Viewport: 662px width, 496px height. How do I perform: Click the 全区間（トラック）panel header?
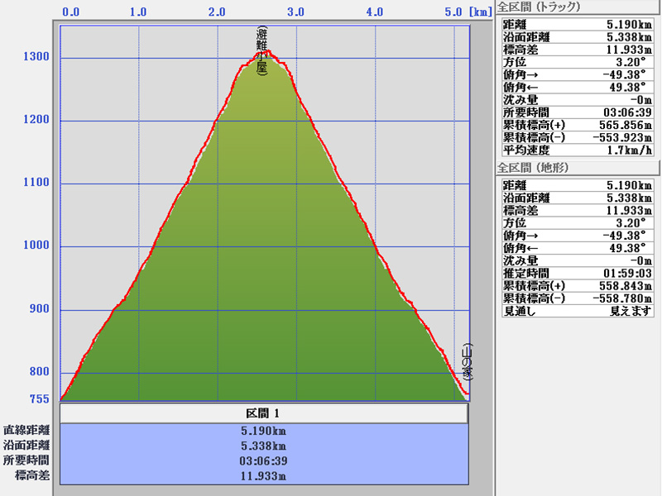pyautogui.click(x=539, y=7)
